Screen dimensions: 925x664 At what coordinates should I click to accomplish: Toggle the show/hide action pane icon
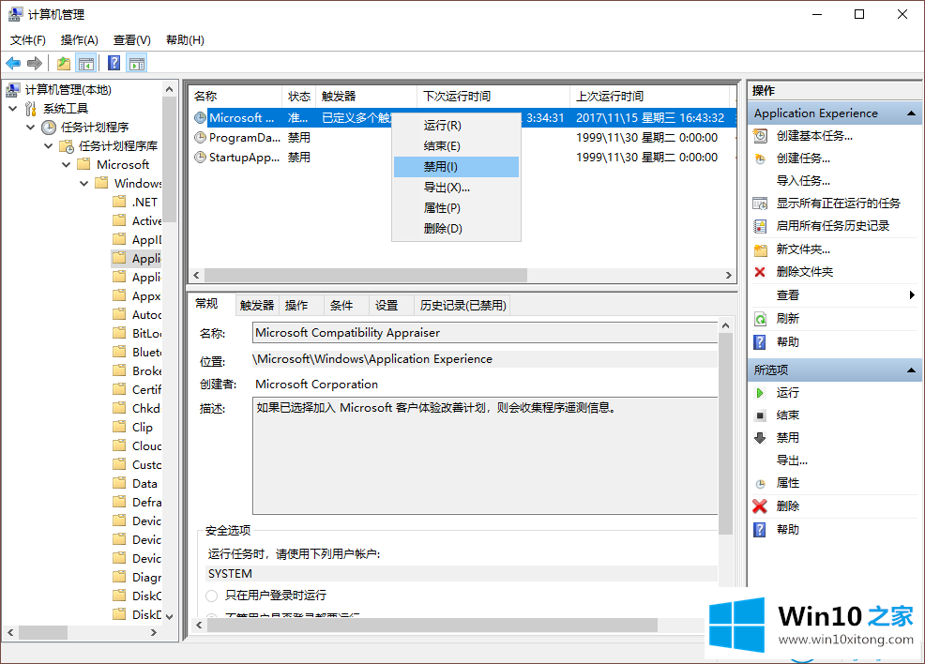pos(137,63)
